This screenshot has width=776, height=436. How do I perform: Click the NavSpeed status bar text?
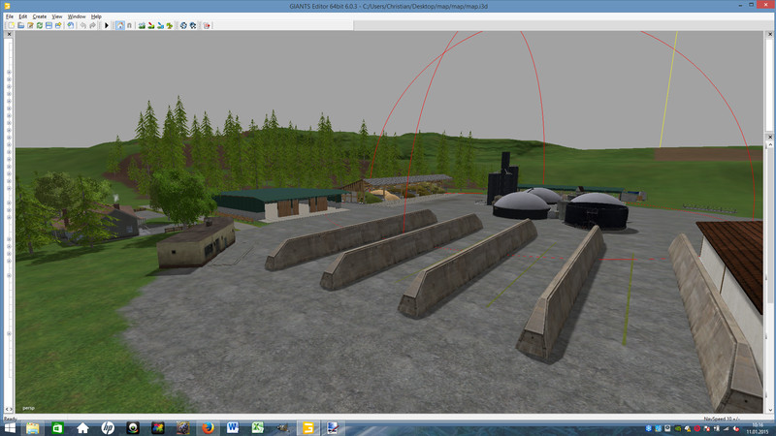tap(721, 419)
